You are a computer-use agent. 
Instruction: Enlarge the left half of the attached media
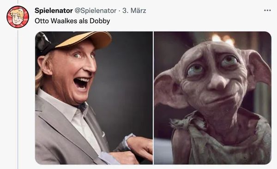(x=94, y=98)
